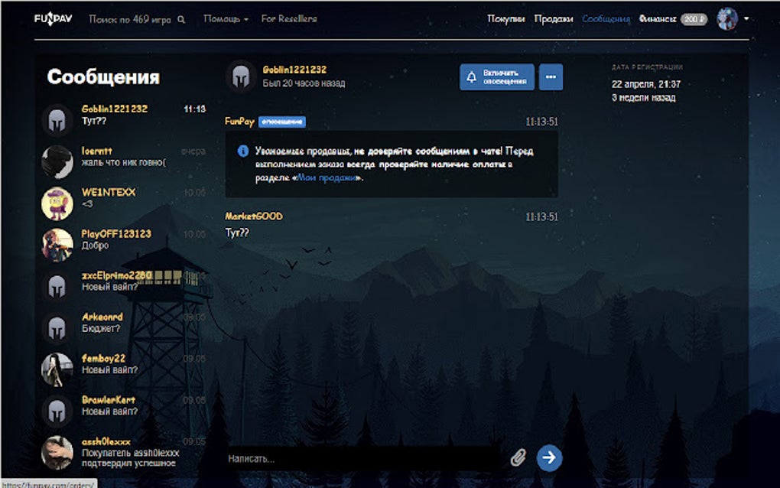Open Goblin1221232's avatar in the chat header
This screenshot has width=780, height=488.
[x=239, y=76]
